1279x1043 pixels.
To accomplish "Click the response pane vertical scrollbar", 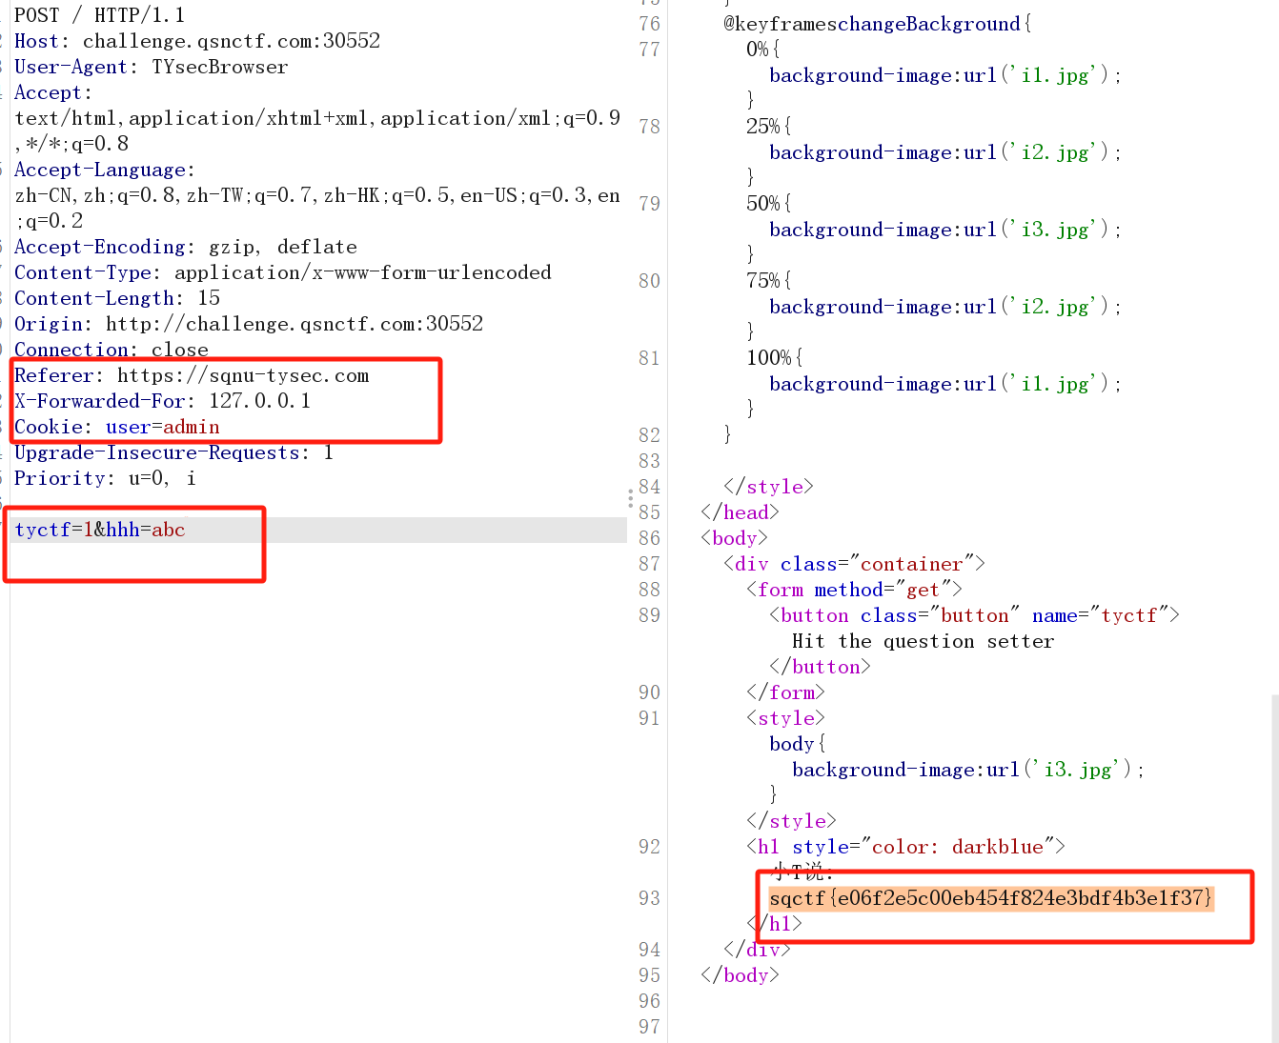I will (1274, 867).
